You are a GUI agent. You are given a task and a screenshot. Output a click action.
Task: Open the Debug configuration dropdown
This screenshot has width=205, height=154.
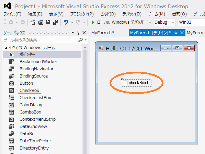click(173, 23)
